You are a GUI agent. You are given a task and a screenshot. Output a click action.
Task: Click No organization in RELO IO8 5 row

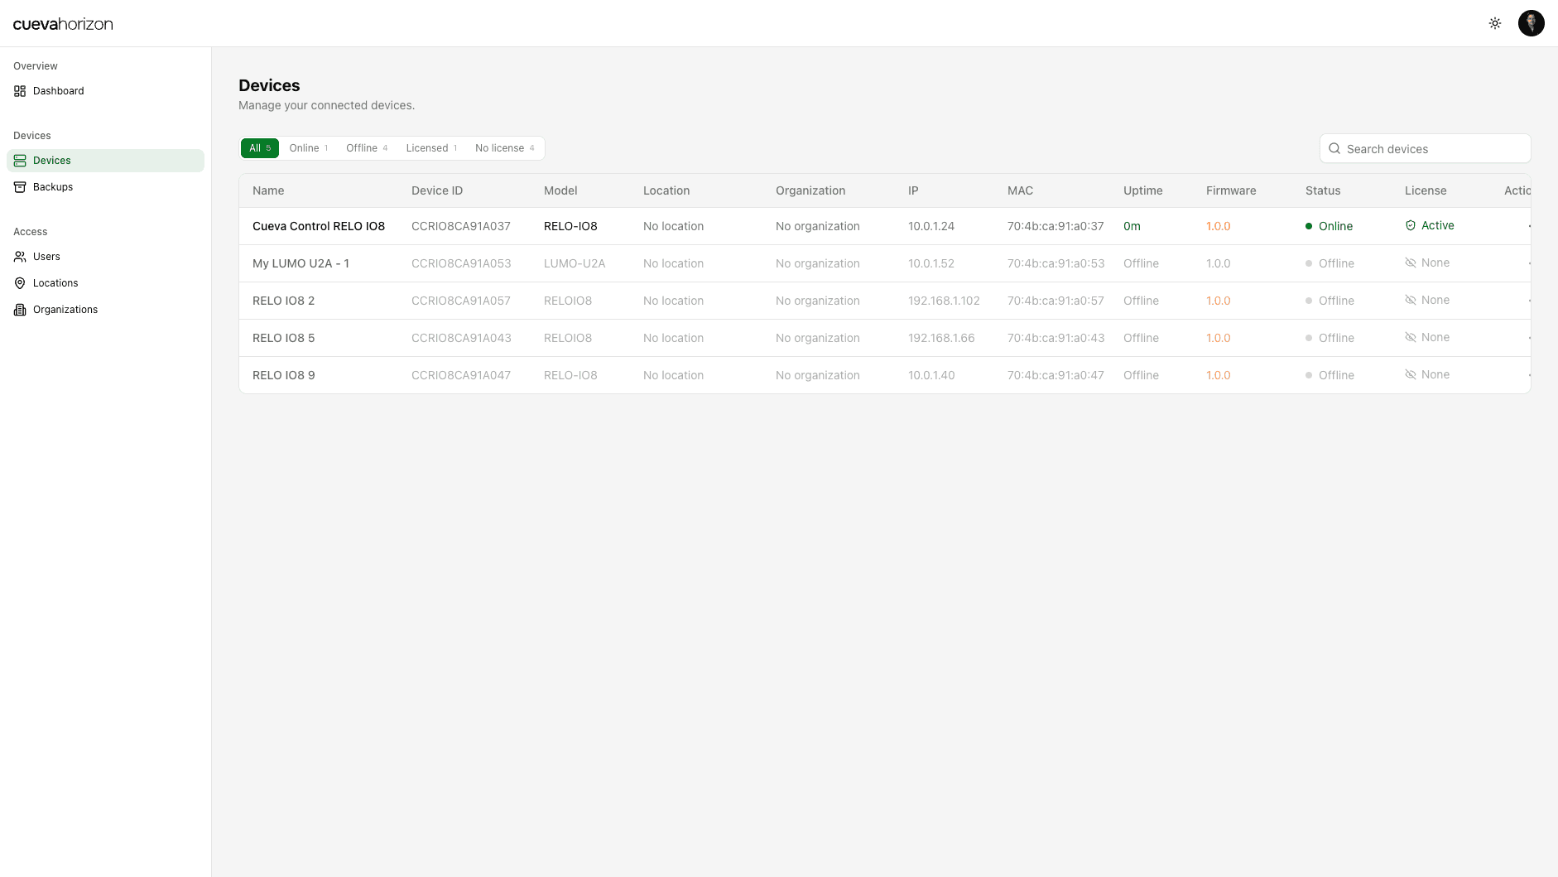818,338
